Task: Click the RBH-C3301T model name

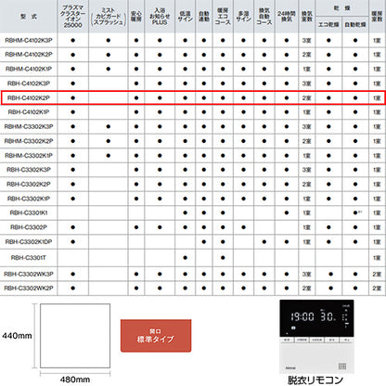Action: 29,258
